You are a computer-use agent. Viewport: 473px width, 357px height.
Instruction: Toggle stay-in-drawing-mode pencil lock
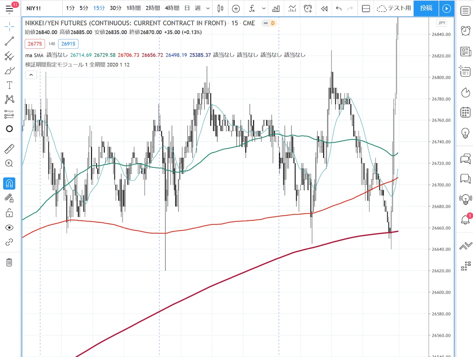(9, 198)
